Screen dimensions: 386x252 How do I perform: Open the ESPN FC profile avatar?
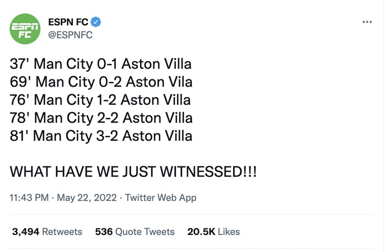[x=25, y=30]
